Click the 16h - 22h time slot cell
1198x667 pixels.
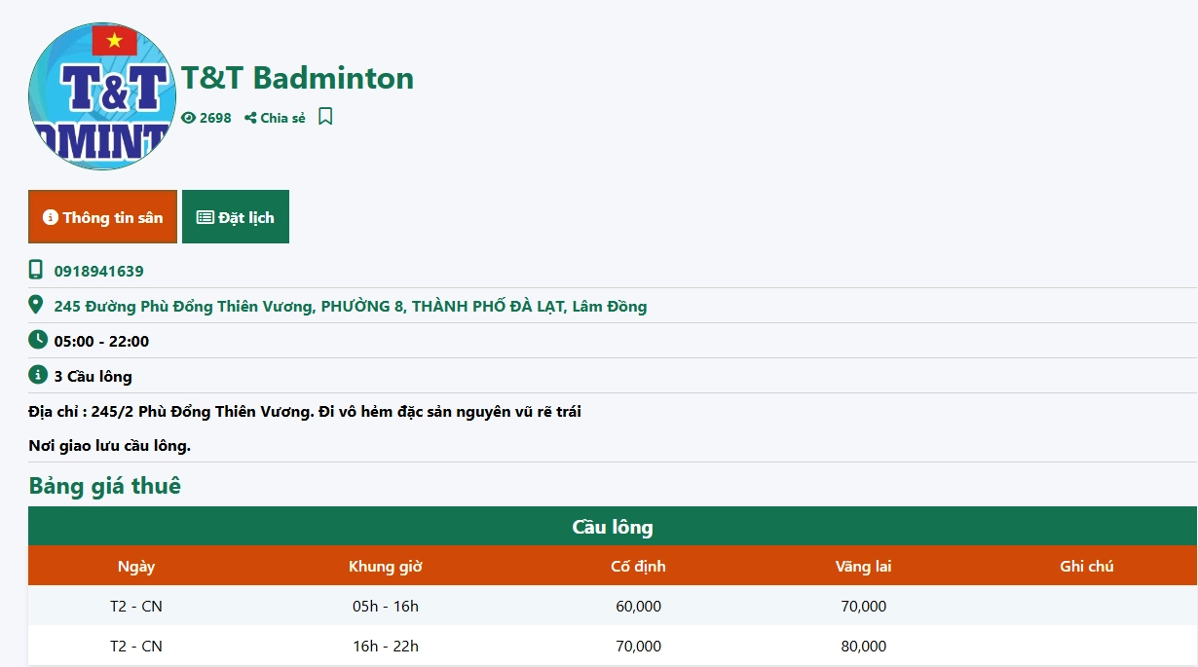coord(386,646)
